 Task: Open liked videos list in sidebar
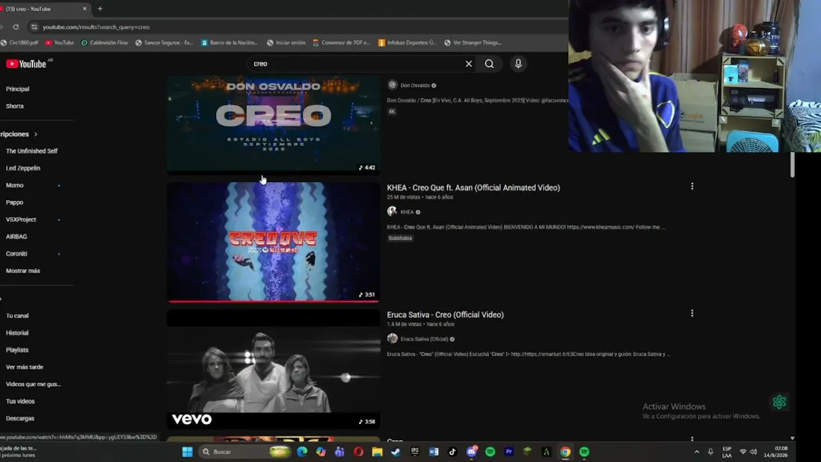pyautogui.click(x=33, y=384)
